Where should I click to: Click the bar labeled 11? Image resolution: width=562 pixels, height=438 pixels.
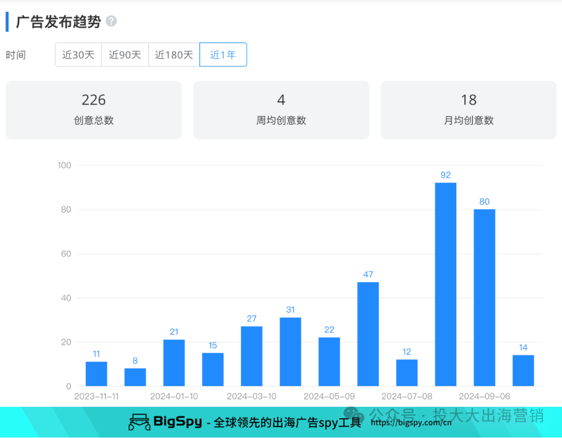96,374
